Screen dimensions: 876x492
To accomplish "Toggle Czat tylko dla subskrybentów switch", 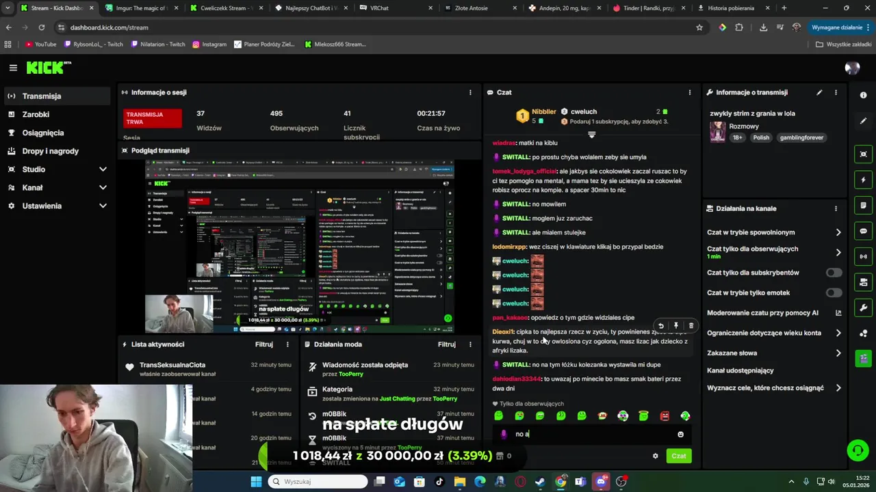I will coord(834,273).
